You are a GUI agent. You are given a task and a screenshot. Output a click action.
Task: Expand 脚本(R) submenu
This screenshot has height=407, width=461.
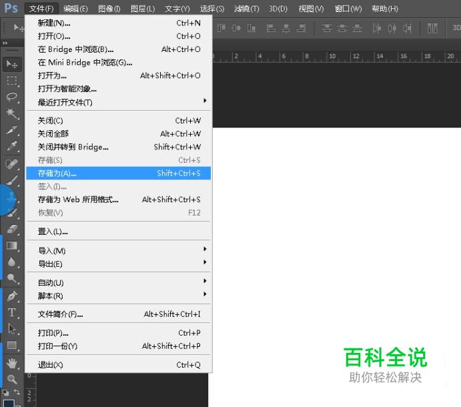click(x=119, y=296)
